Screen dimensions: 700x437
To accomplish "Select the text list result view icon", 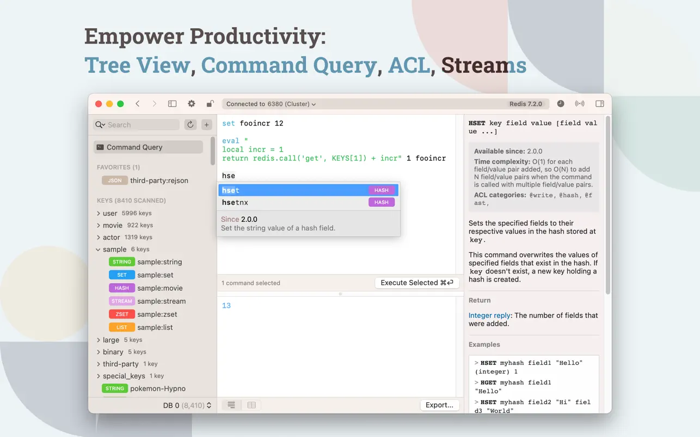I will (x=231, y=405).
